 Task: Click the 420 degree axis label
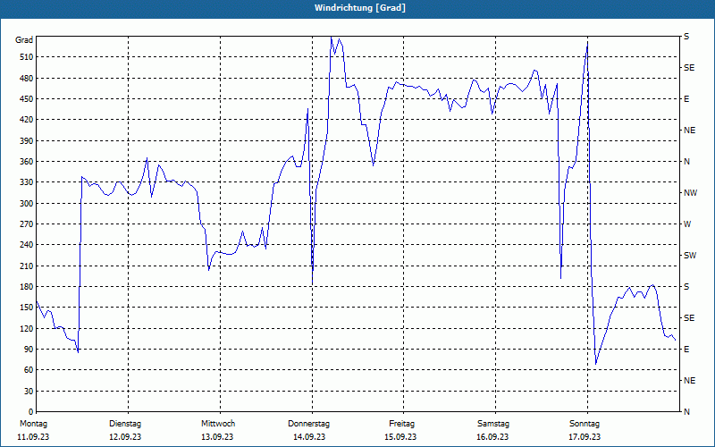coord(27,120)
